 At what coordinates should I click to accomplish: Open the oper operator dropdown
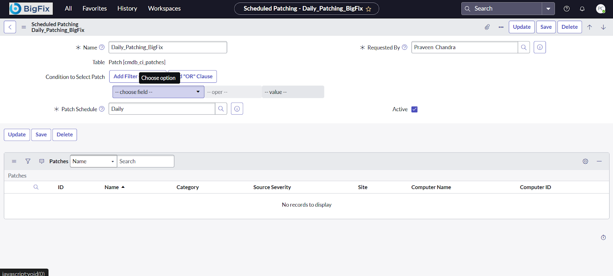[233, 92]
